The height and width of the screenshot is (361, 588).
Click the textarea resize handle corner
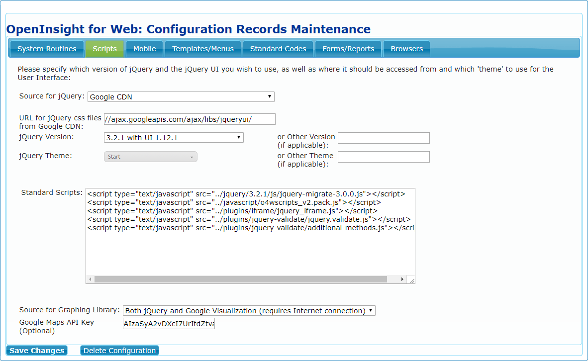click(412, 280)
